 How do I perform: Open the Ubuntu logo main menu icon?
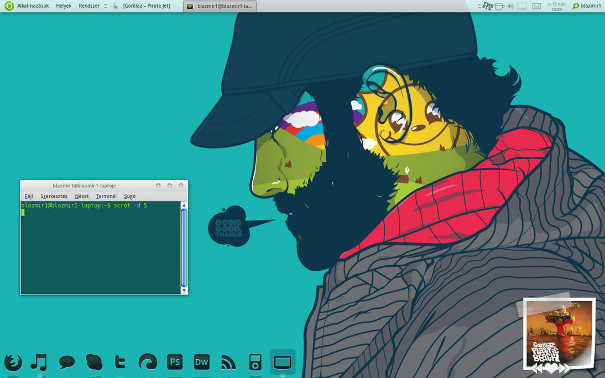(9, 6)
